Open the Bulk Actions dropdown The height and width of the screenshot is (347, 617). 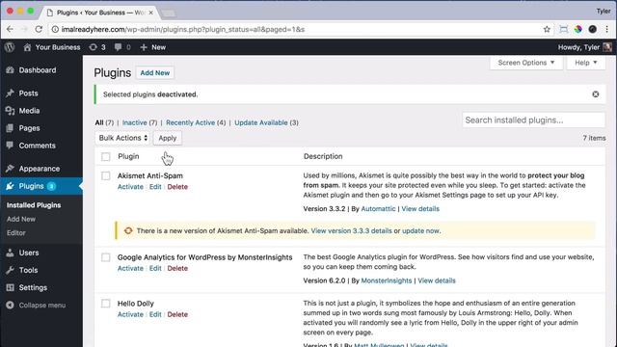(x=122, y=138)
